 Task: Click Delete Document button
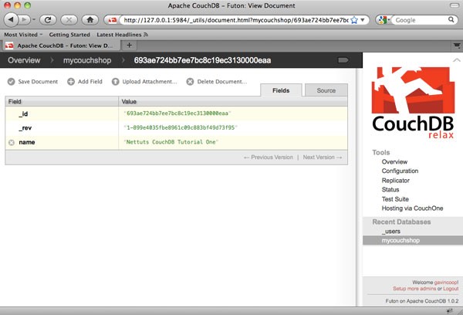[x=217, y=82]
